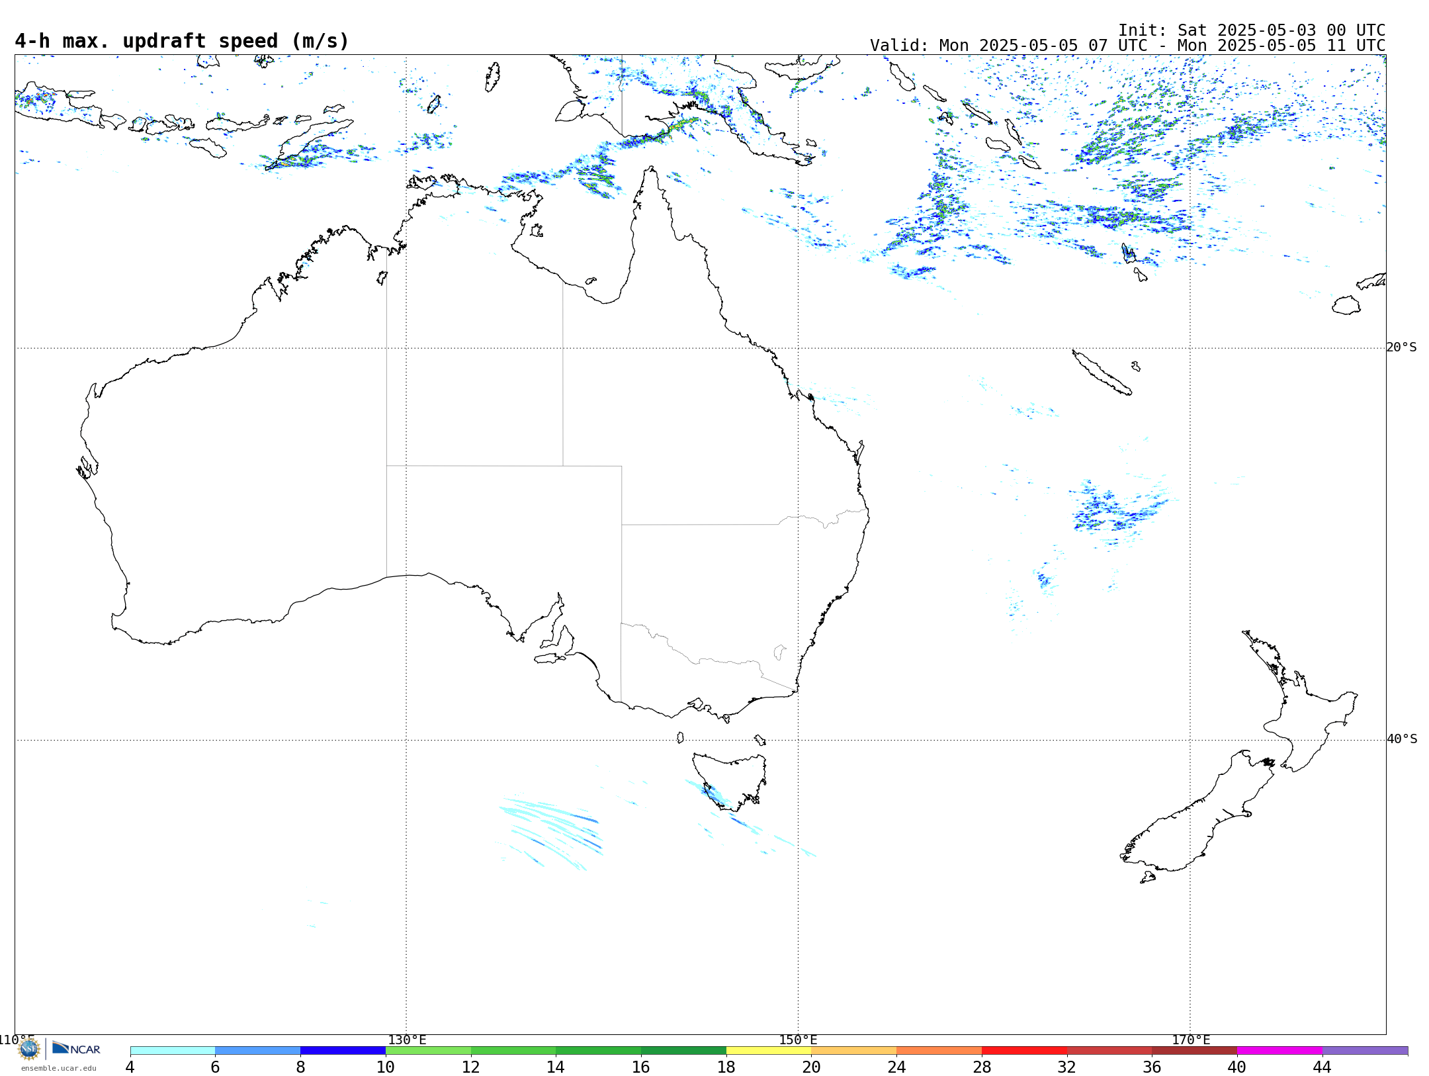Image resolution: width=1429 pixels, height=1076 pixels.
Task: Click the ensemble.ucar.edu text
Action: tap(58, 1068)
